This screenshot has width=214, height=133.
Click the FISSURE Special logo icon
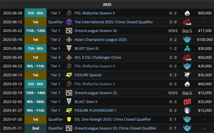coord(69,75)
